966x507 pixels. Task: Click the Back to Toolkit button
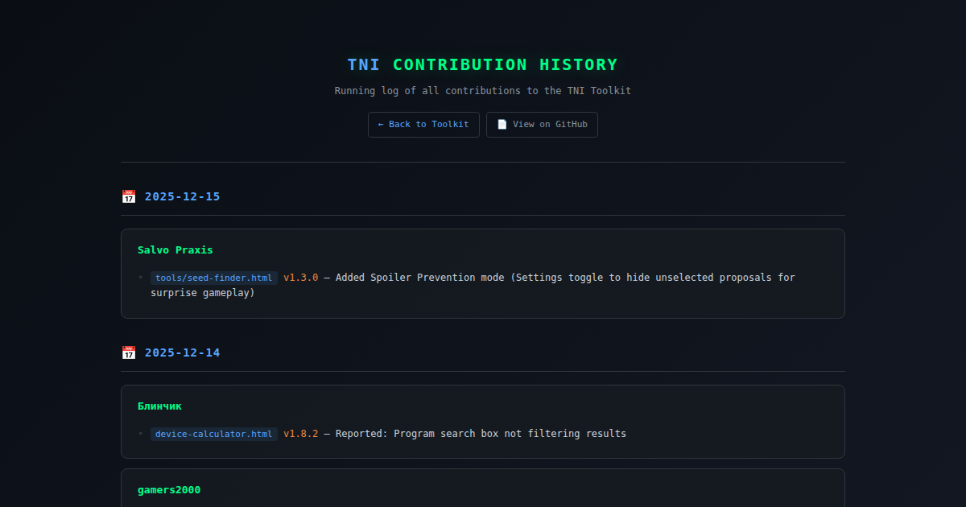point(423,125)
